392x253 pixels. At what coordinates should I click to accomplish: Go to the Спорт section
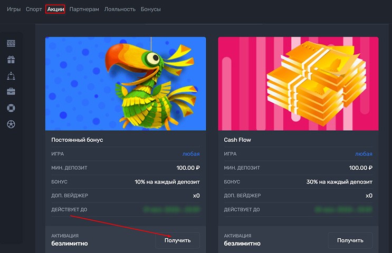point(34,9)
